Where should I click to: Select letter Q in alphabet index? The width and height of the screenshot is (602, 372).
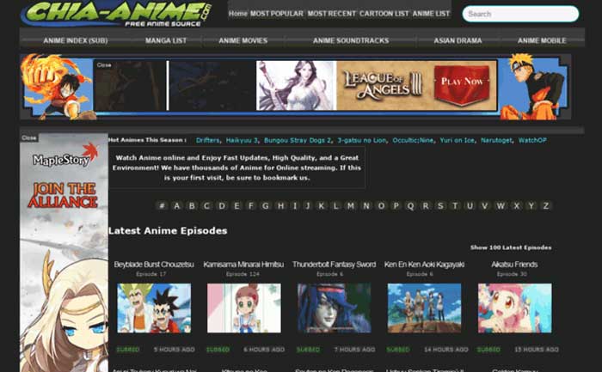410,205
